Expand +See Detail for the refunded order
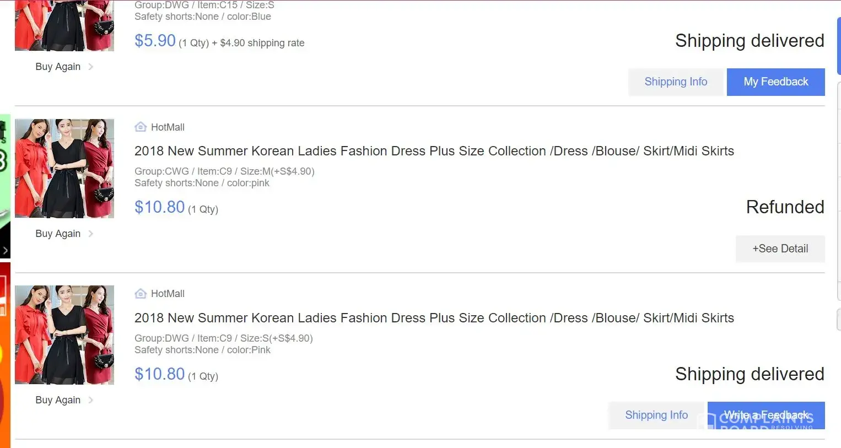The width and height of the screenshot is (841, 448). [780, 249]
